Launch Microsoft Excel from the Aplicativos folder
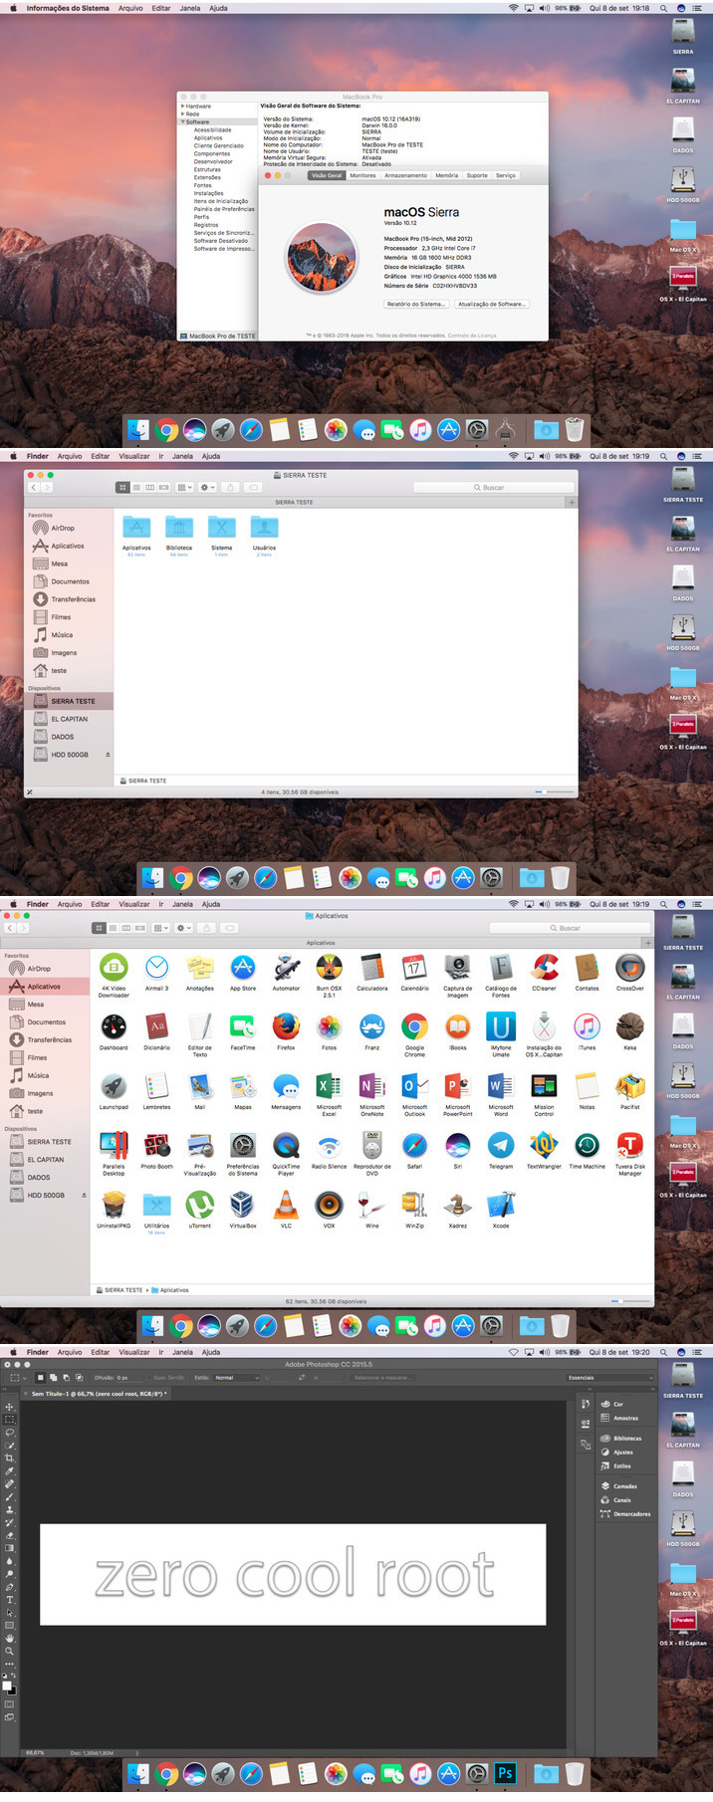This screenshot has width=713, height=1802. (329, 1087)
